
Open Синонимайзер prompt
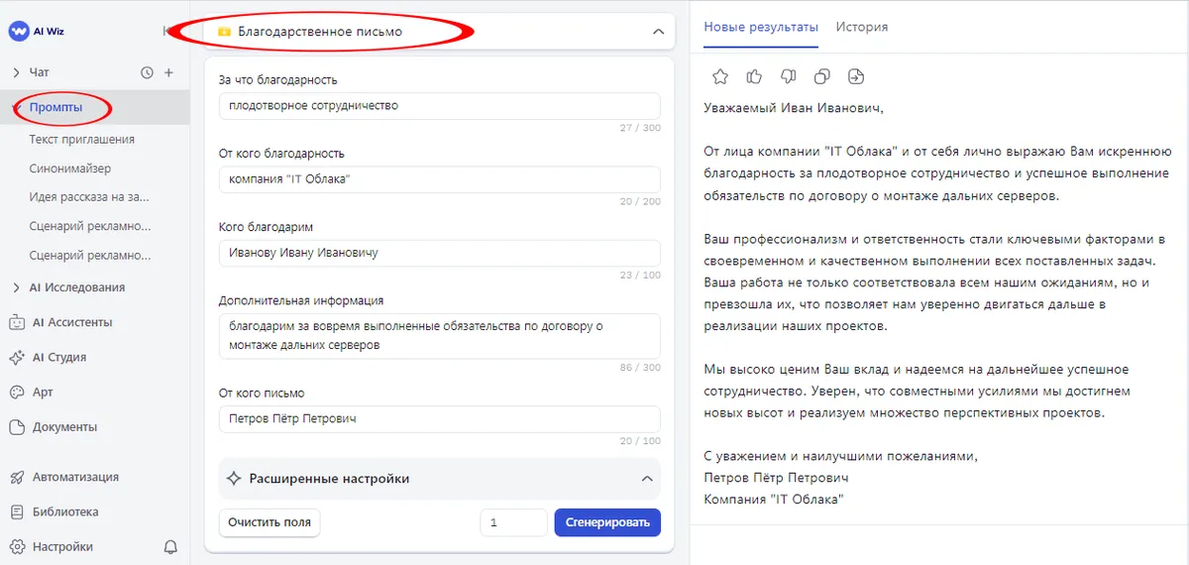(70, 169)
